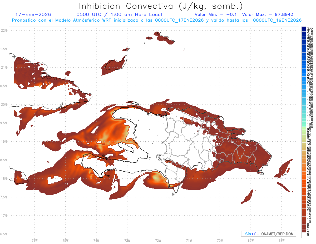Click the "19N" latitude label
The image size is (316, 244).
pyautogui.click(x=4, y=141)
